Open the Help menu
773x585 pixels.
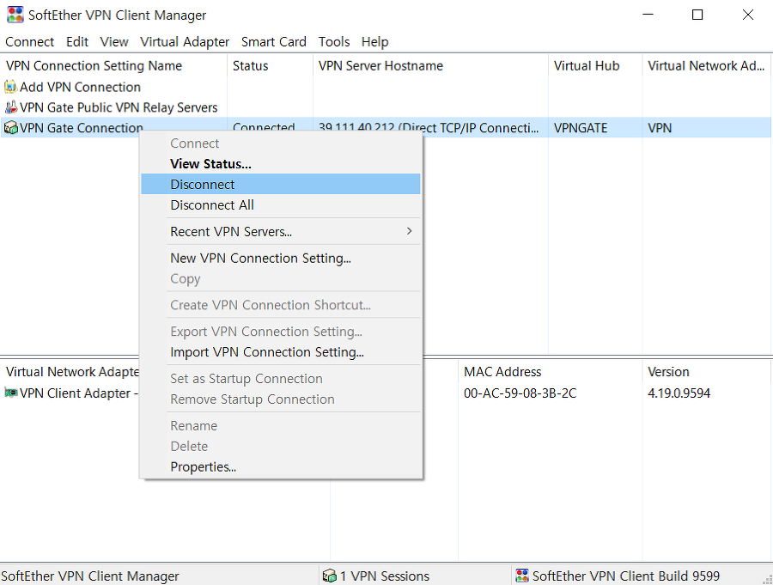tap(374, 42)
